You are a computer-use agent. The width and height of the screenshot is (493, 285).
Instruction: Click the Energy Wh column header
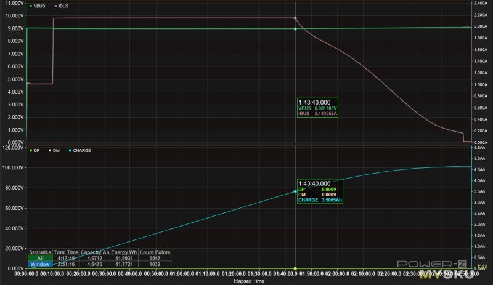click(125, 252)
